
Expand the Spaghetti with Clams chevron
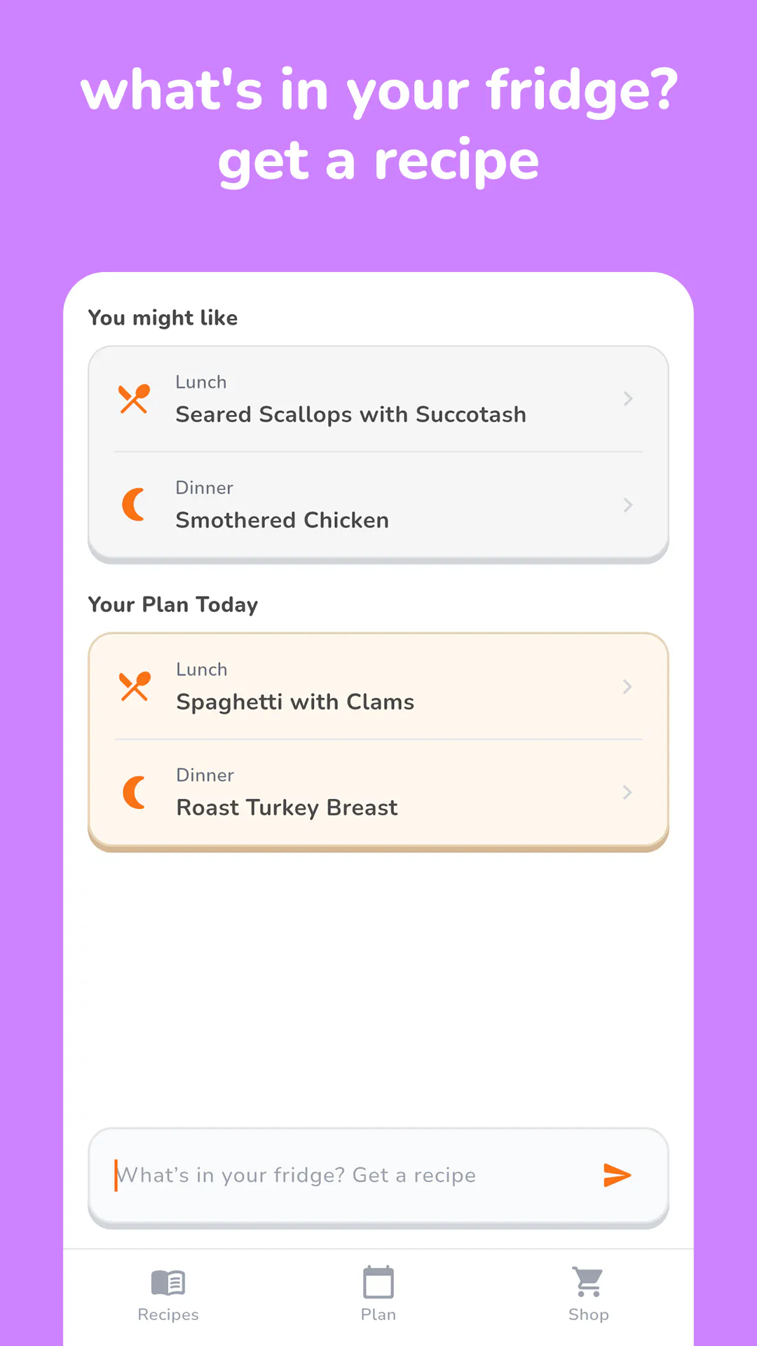coord(627,686)
